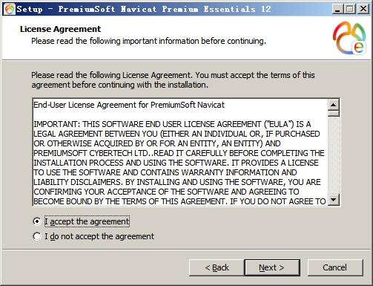Click the Navicat Essentials logo in header
The image size is (373, 286).
coord(349,38)
